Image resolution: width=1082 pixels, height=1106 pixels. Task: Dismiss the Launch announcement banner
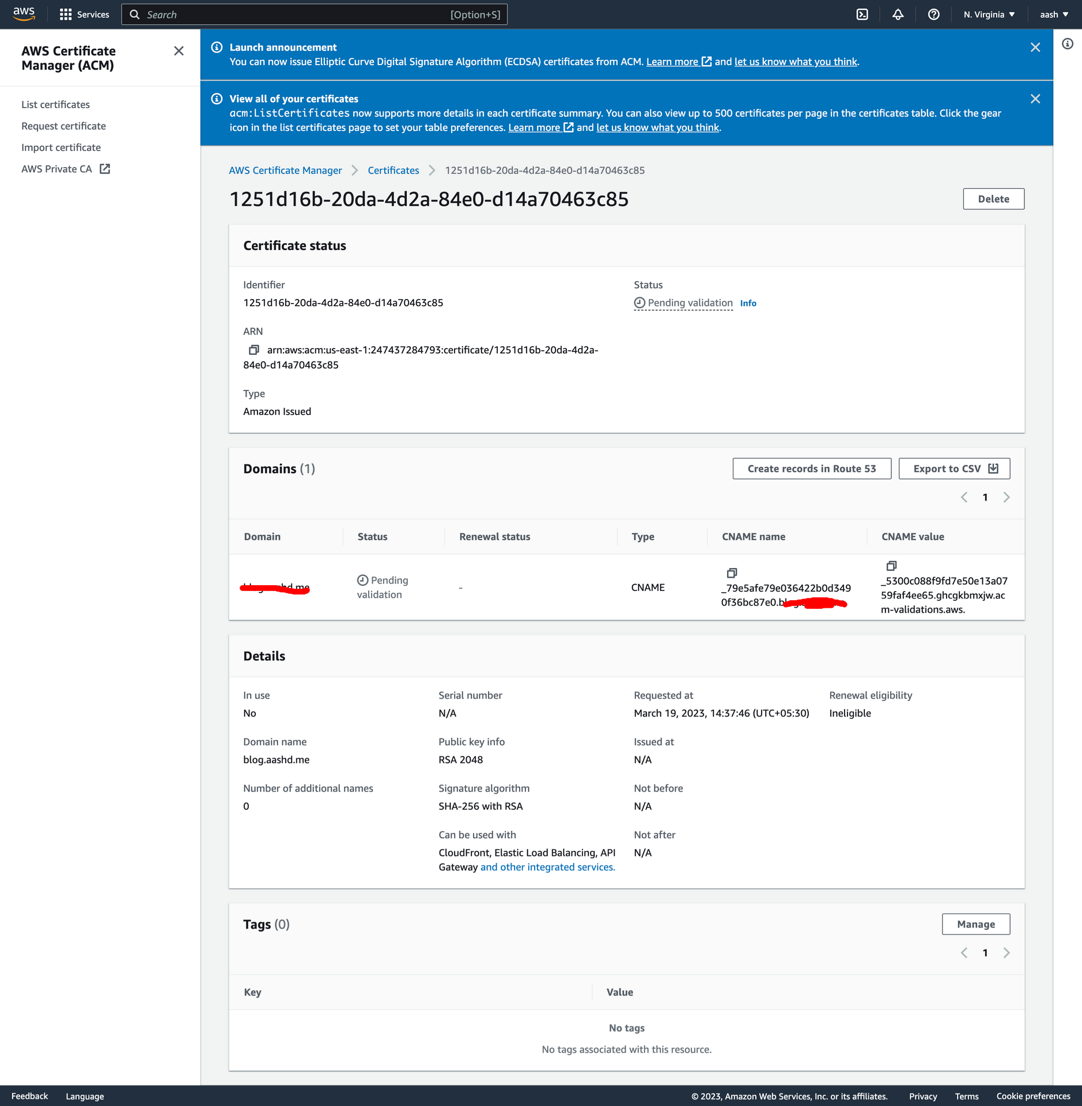coord(1035,47)
